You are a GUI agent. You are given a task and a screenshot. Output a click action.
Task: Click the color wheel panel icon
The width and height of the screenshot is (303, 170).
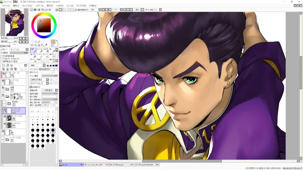pyautogui.click(x=32, y=10)
